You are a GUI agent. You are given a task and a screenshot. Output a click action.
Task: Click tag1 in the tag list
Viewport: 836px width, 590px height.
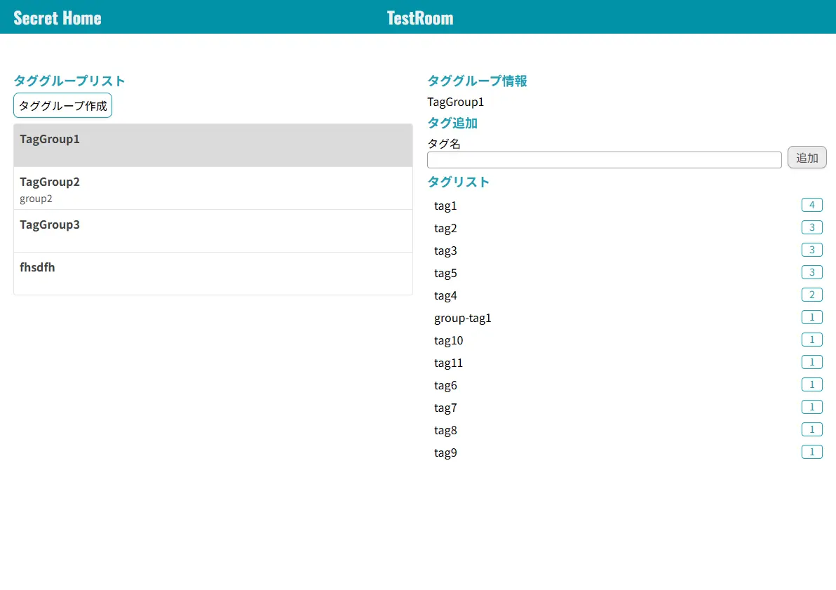click(x=445, y=206)
